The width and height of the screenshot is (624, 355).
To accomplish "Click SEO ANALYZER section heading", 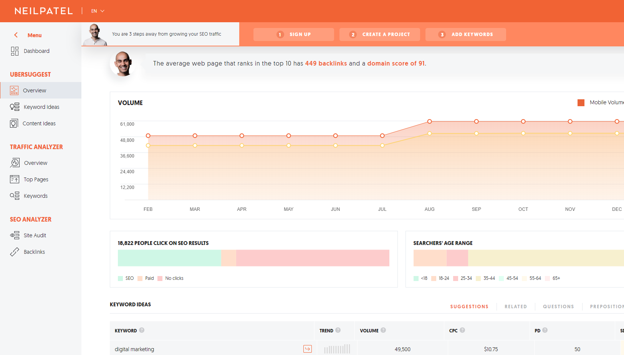I will [x=31, y=219].
